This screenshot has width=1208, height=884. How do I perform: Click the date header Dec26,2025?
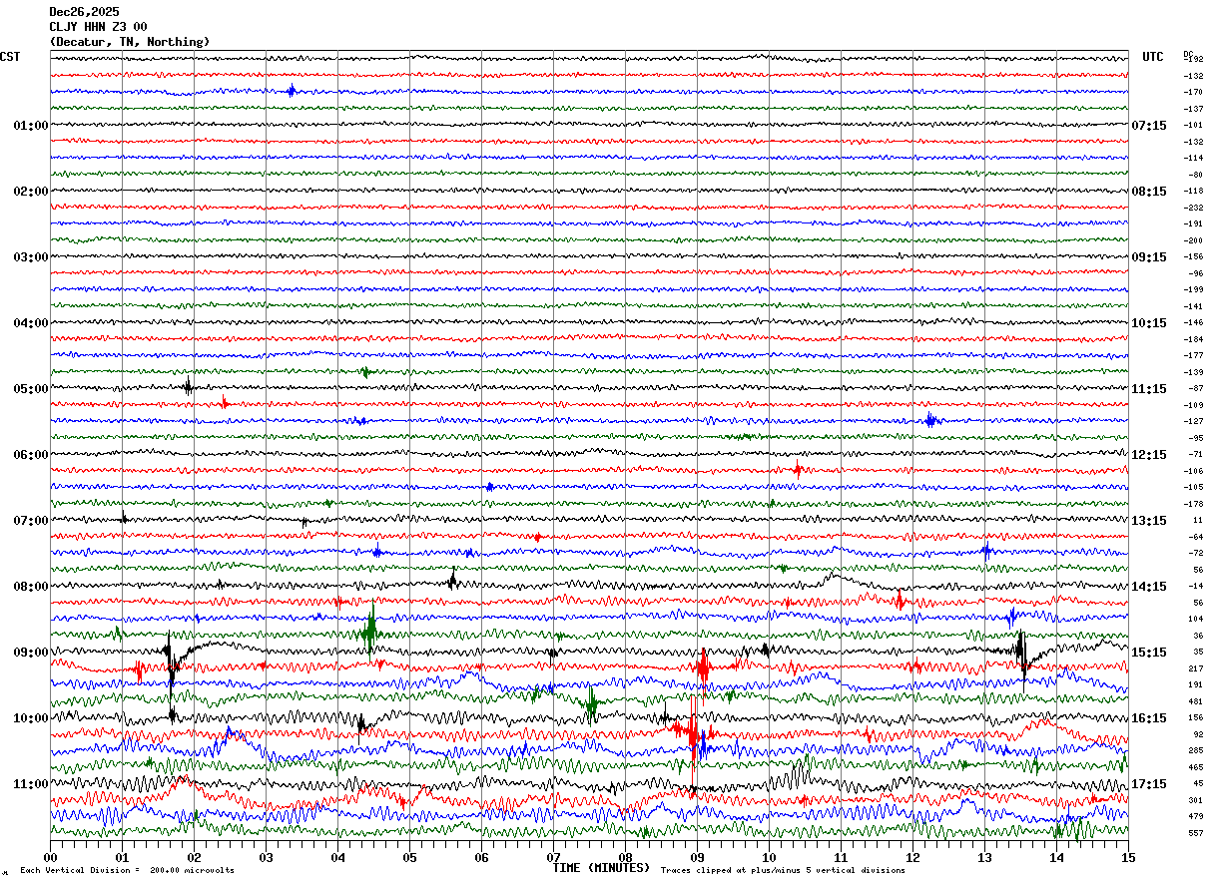pos(84,12)
